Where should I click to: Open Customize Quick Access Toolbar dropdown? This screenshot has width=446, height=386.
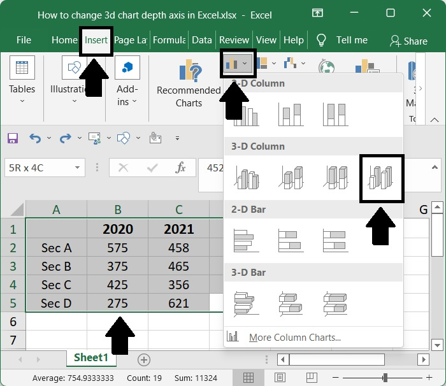click(177, 138)
